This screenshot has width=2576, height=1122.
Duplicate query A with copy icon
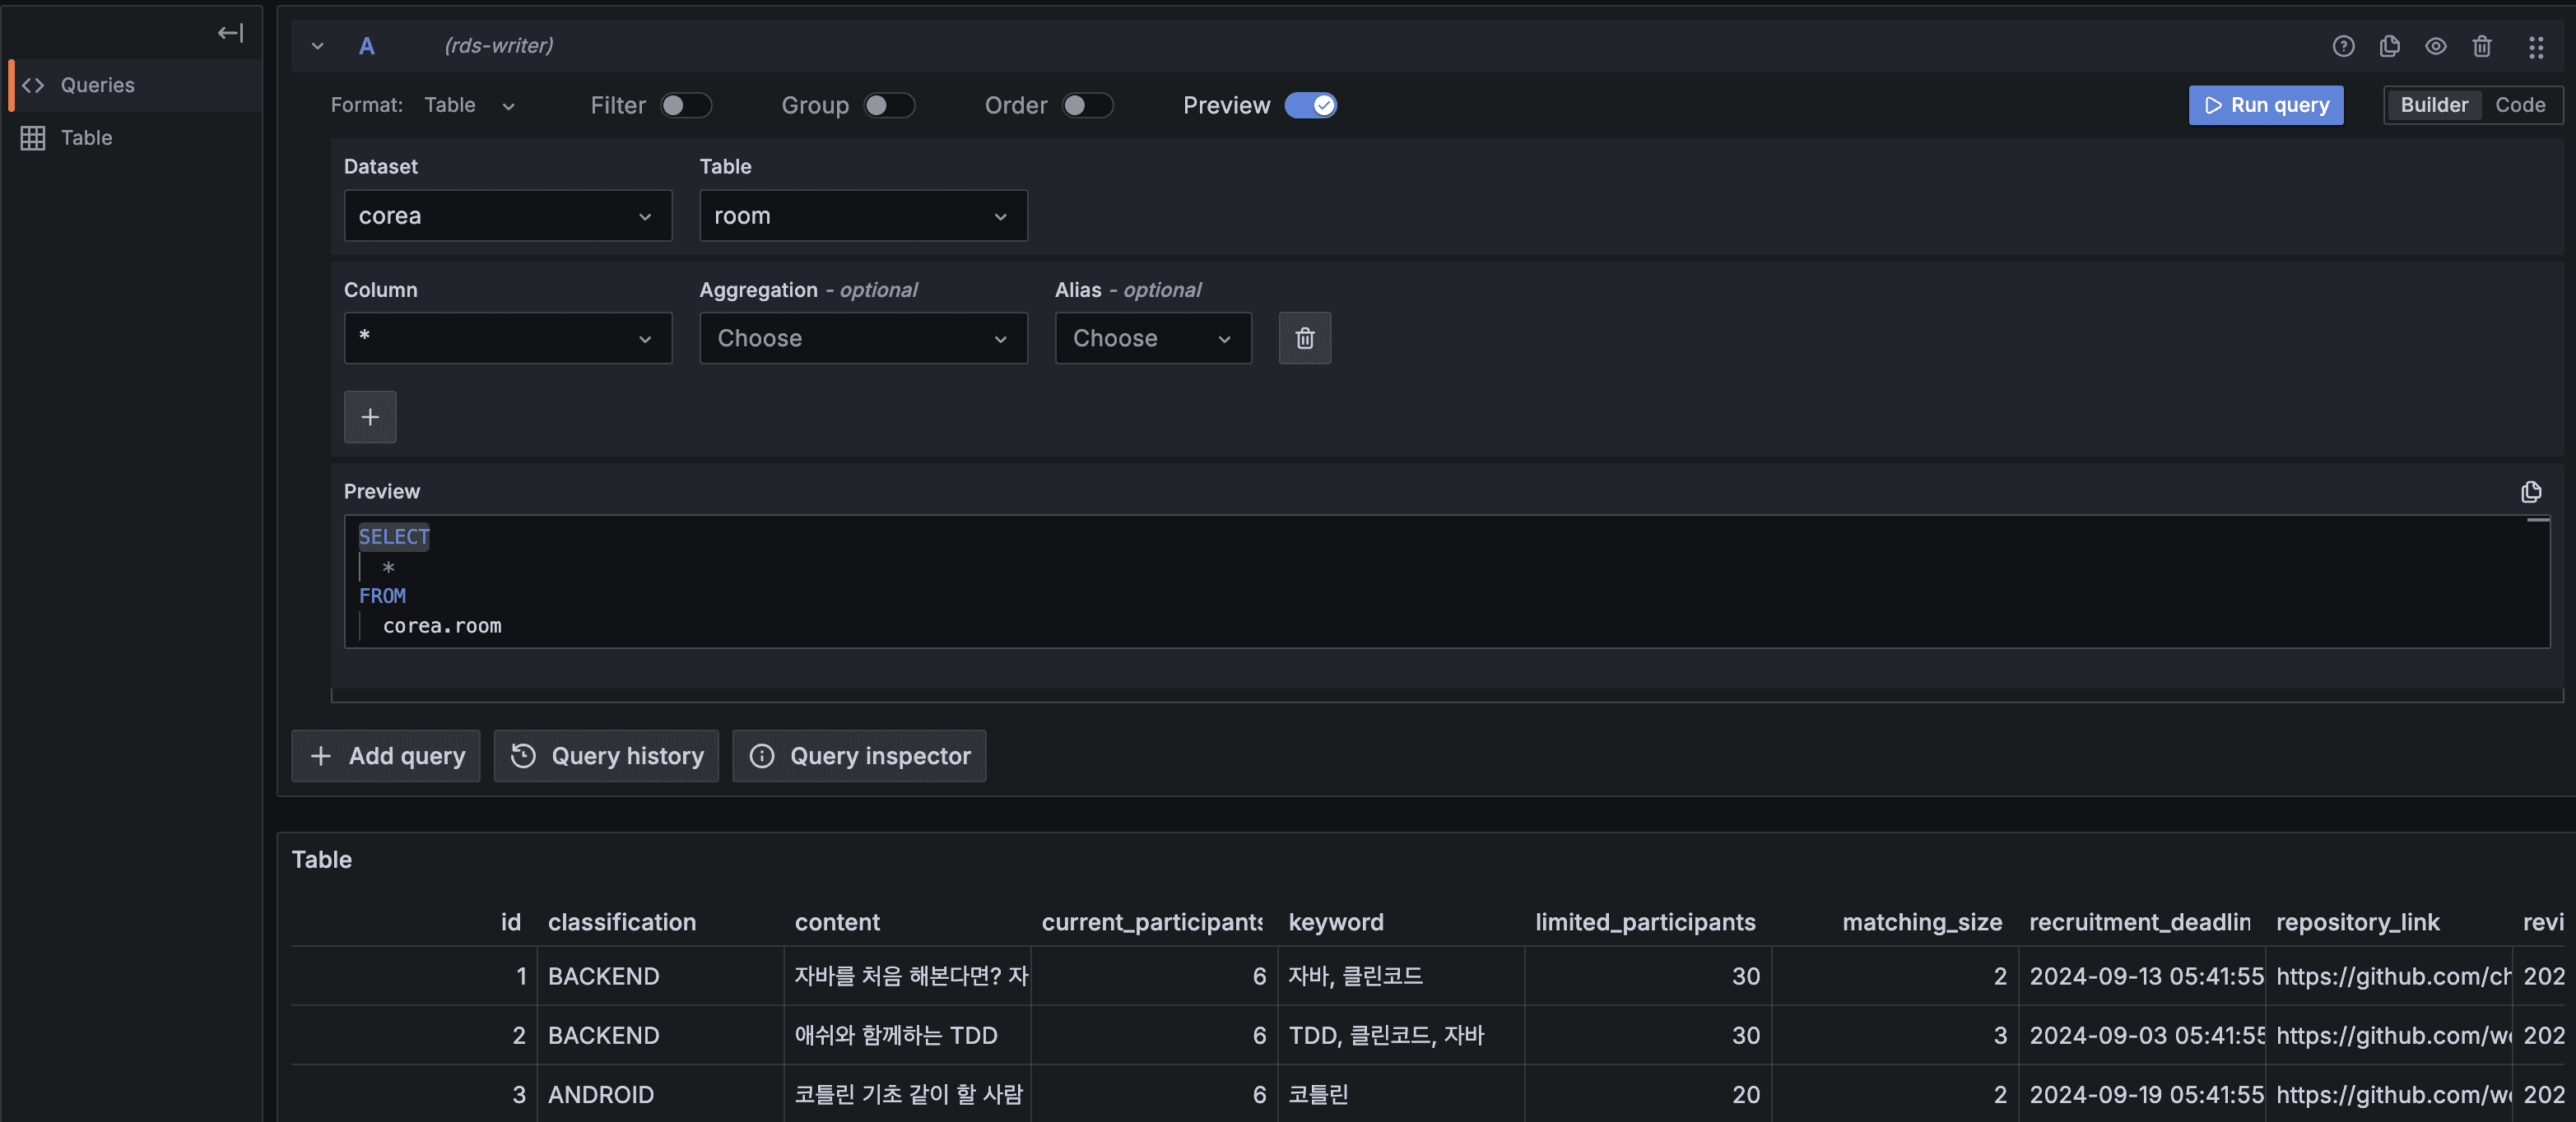[2389, 46]
